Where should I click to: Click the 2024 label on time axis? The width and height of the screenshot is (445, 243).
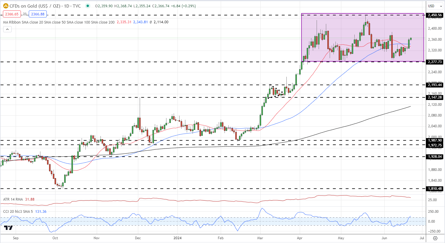(x=177, y=238)
